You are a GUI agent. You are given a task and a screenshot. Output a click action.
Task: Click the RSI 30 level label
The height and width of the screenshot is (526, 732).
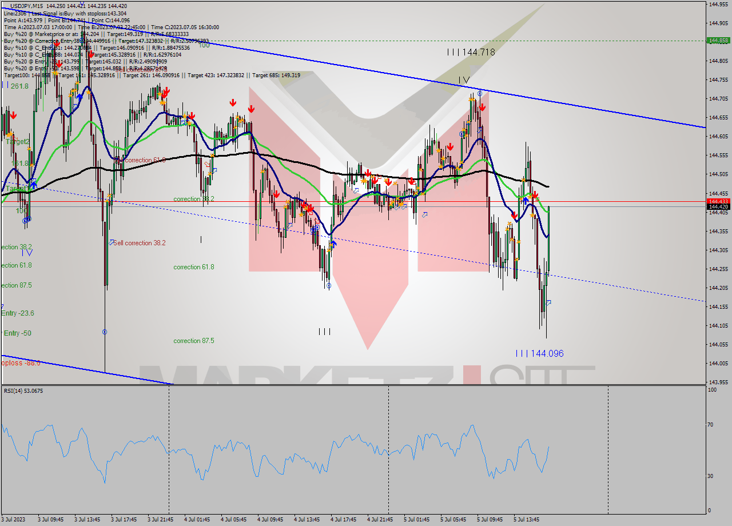(711, 476)
